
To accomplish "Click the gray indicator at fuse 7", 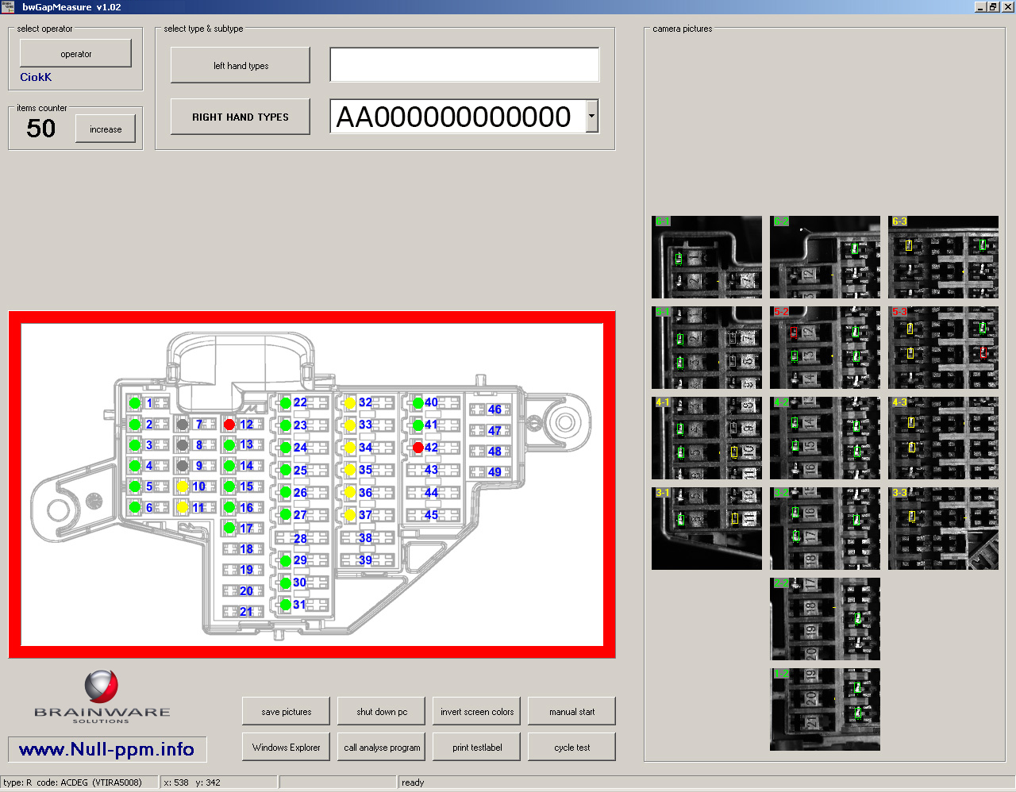I will [183, 425].
